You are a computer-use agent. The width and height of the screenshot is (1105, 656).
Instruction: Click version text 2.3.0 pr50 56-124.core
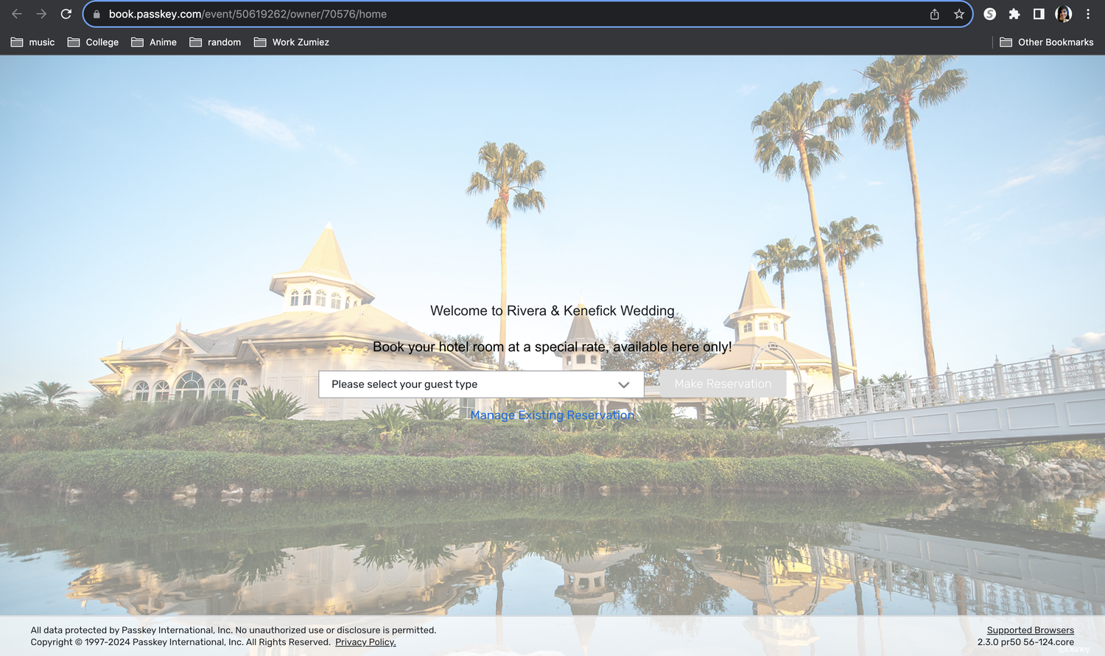pyautogui.click(x=1025, y=642)
